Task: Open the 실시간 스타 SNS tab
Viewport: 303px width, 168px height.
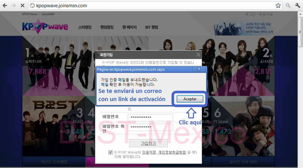Action: pos(243,162)
